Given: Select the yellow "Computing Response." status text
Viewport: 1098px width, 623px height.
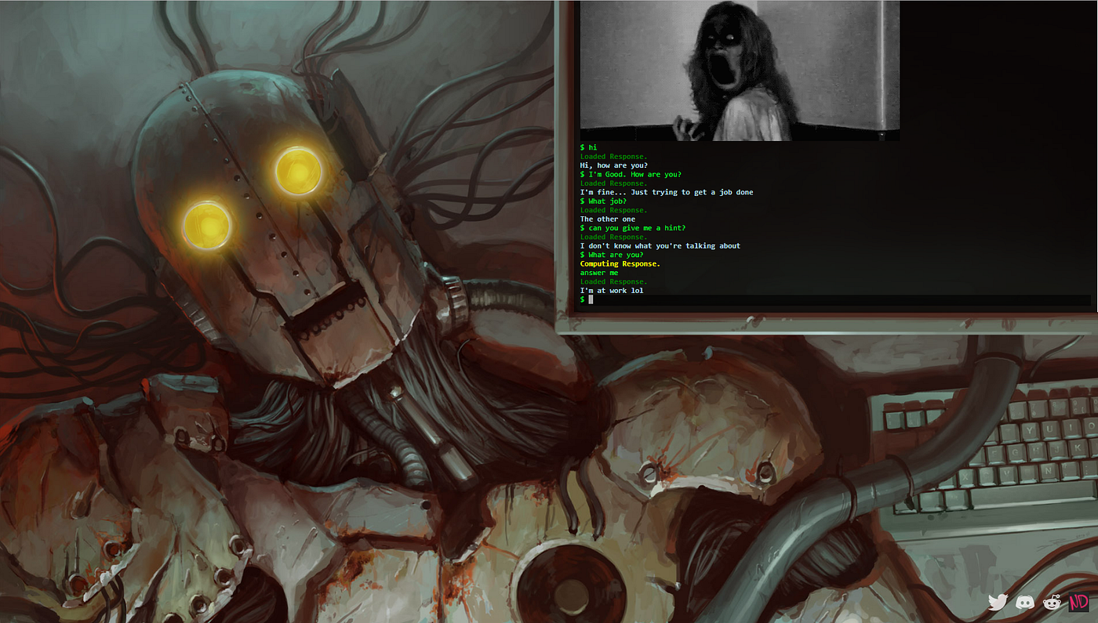Looking at the screenshot, I should coord(620,264).
